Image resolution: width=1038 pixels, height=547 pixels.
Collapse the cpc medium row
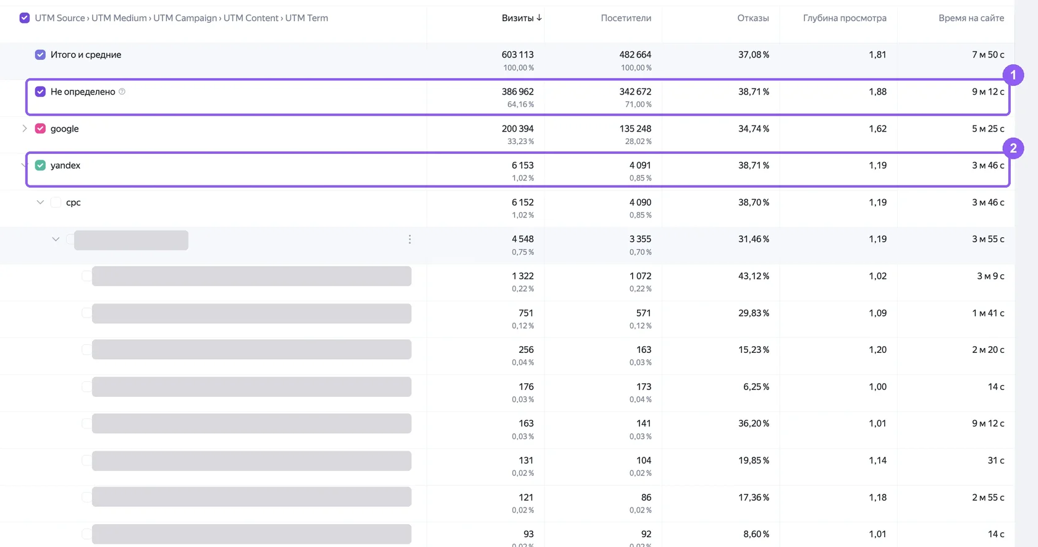40,202
